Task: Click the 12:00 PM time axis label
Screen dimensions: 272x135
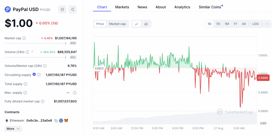Action: tap(137, 128)
